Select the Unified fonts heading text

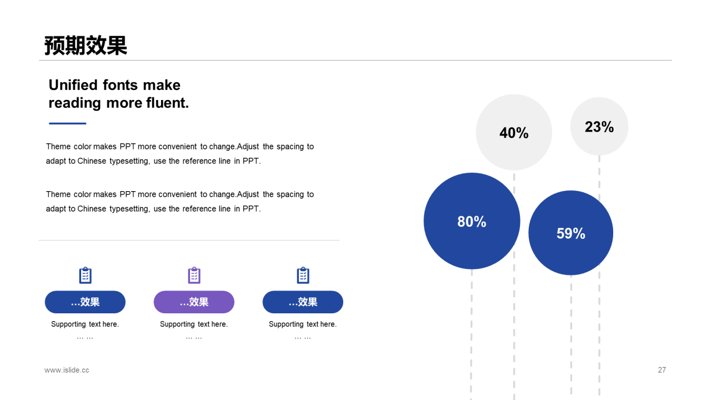coord(119,93)
